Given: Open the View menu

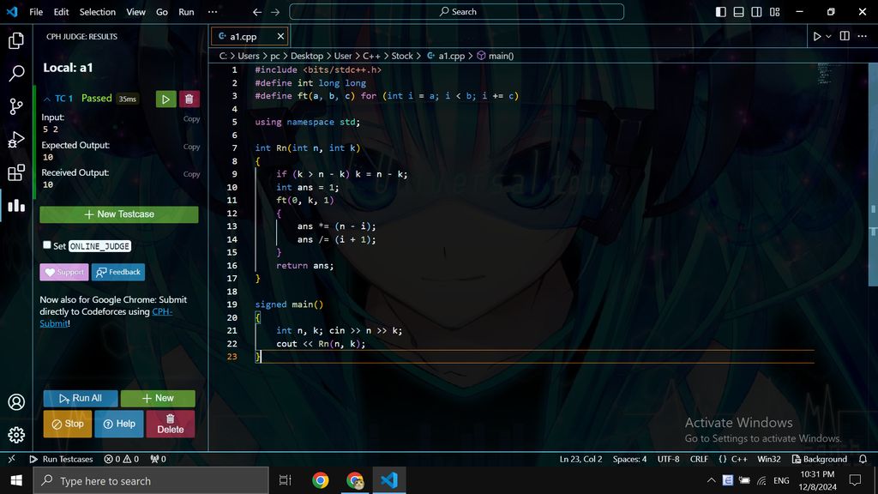Looking at the screenshot, I should [x=135, y=12].
